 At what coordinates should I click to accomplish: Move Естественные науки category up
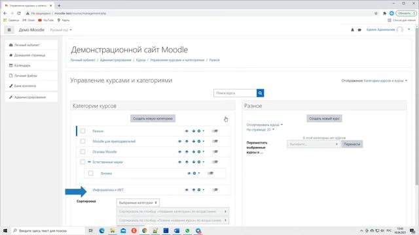[x=187, y=162]
